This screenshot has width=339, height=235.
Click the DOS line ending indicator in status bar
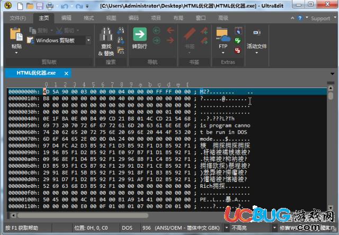pos(127,228)
